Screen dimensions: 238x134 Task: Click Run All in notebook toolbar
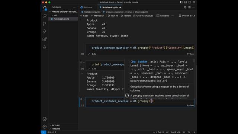click(113, 16)
